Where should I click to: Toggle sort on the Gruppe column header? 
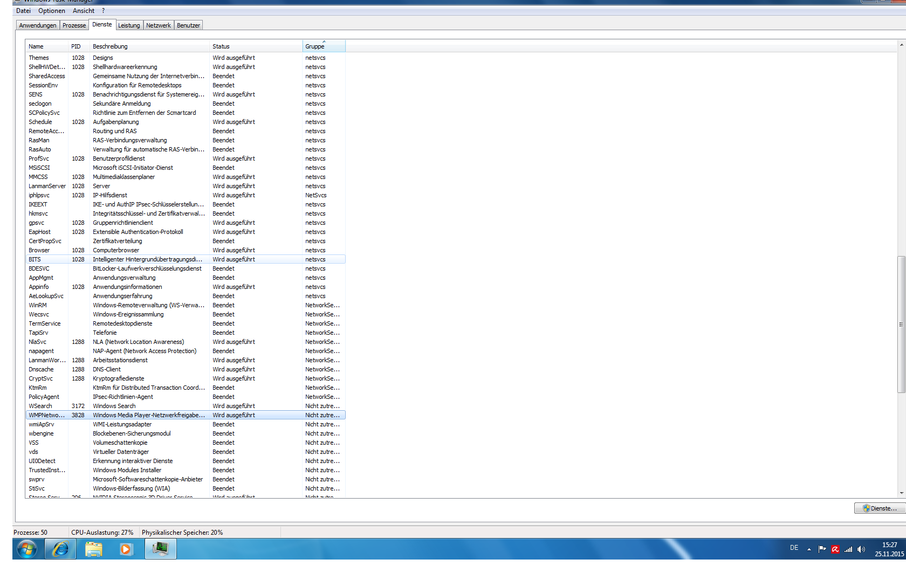[324, 46]
